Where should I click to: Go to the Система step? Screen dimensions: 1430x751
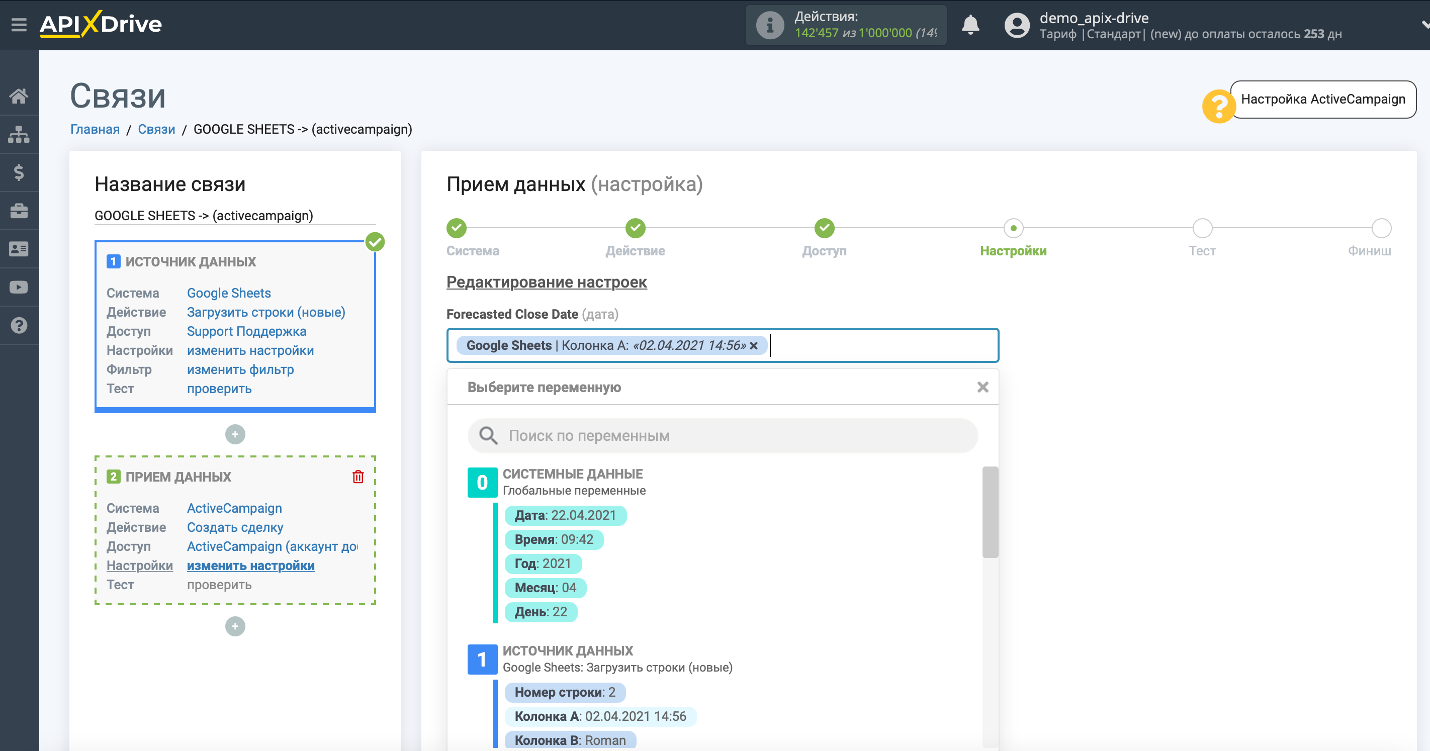coord(457,228)
